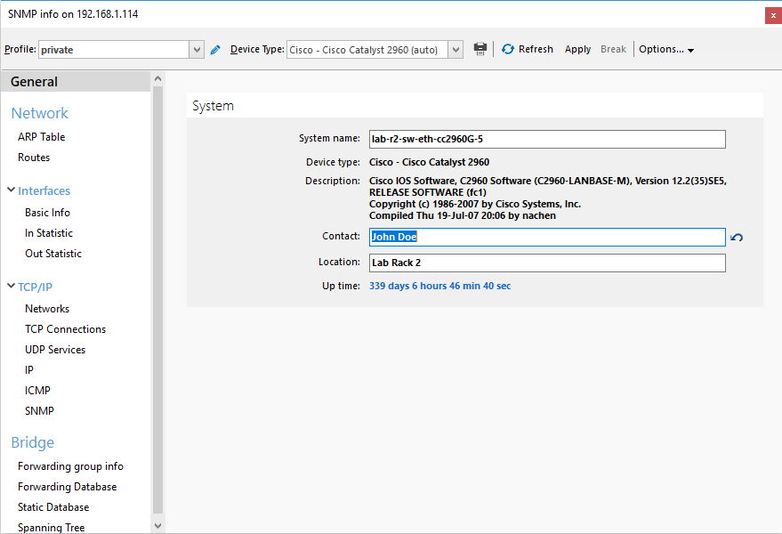Screen dimensions: 782x534
Task: Close the SNMP info window
Action: tap(773, 15)
